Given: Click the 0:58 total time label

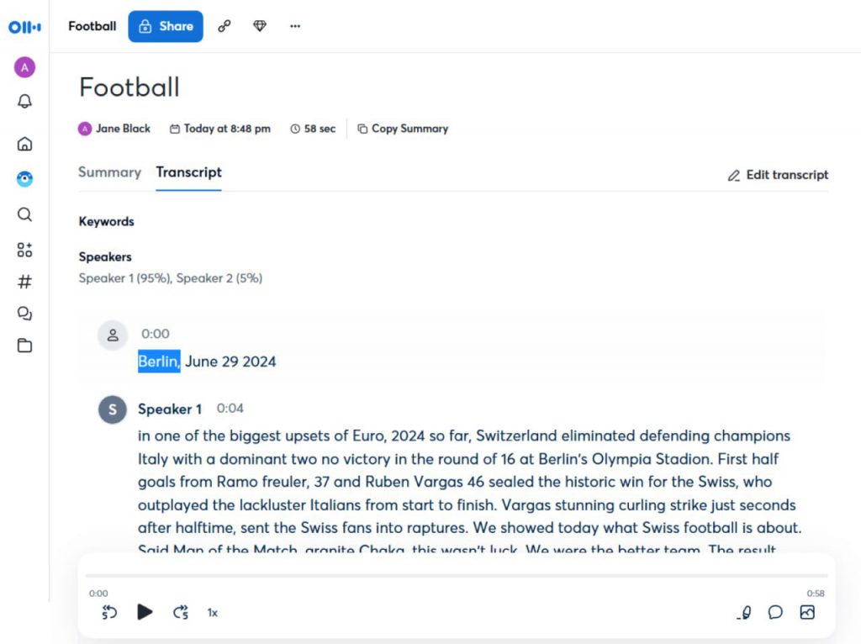Looking at the screenshot, I should click(x=816, y=594).
